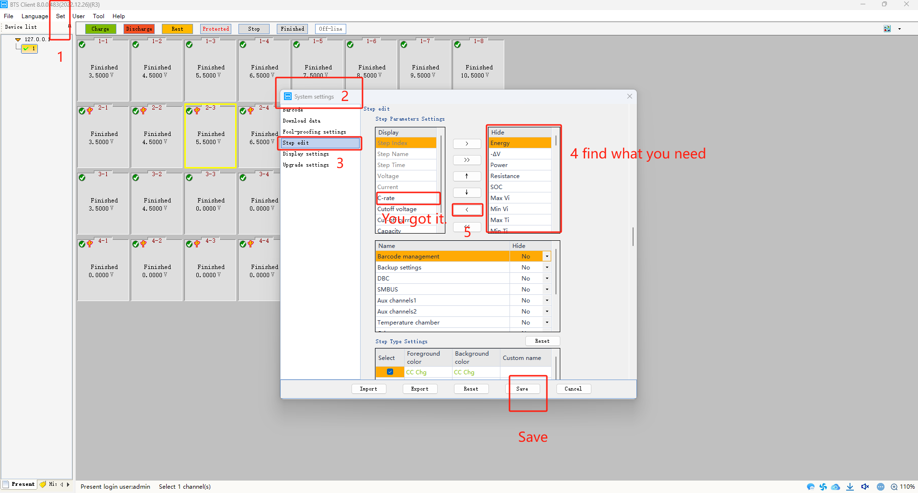This screenshot has width=918, height=493.
Task: Click the trophy icon on channel 2-2
Action: pos(143,111)
